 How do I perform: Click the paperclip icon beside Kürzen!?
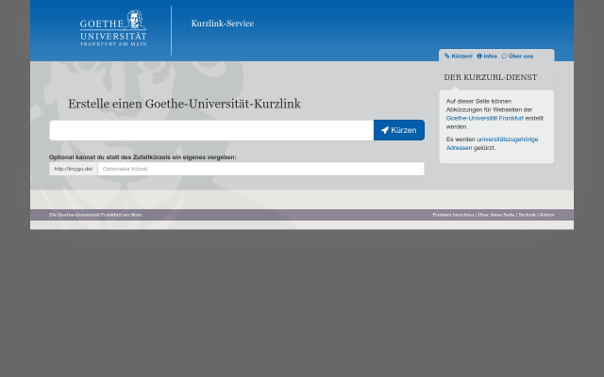pos(446,57)
